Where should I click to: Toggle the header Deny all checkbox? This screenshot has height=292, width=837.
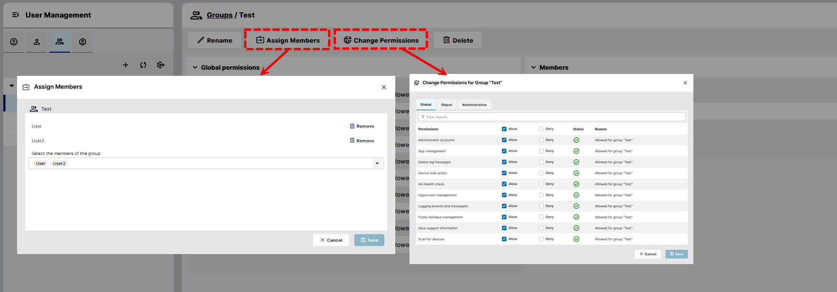coord(541,129)
